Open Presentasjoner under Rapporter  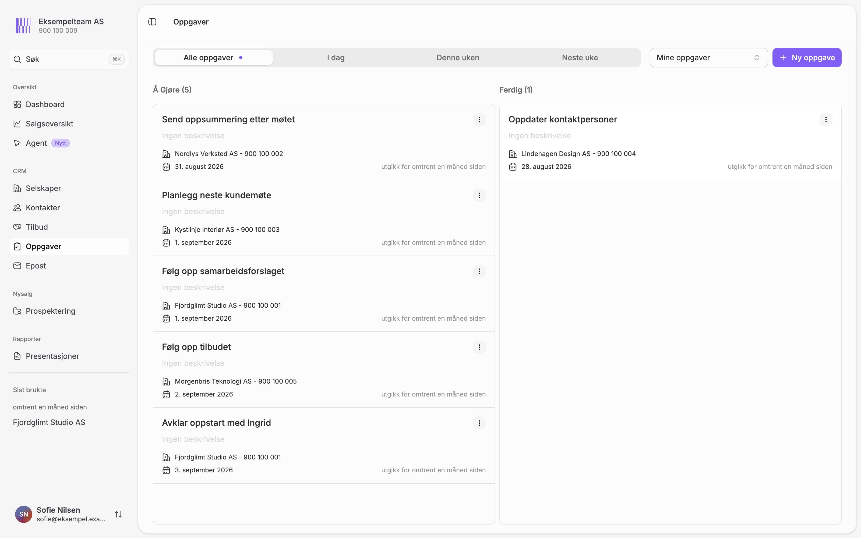point(69,356)
